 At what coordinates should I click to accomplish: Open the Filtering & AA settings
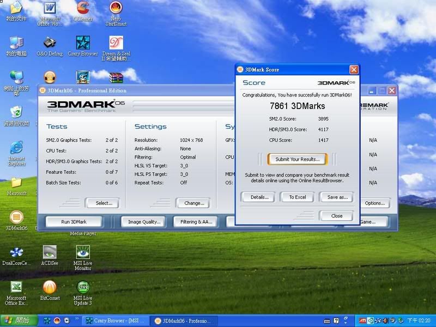click(196, 222)
